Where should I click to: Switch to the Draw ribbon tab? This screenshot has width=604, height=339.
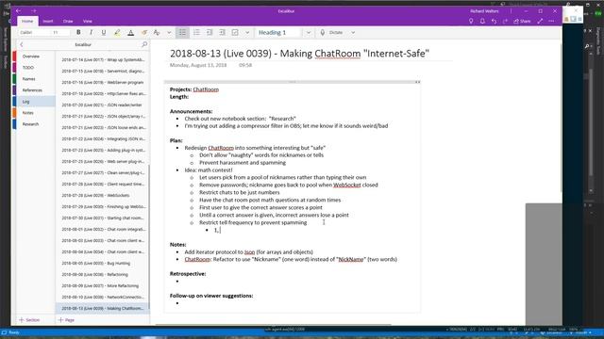68,21
